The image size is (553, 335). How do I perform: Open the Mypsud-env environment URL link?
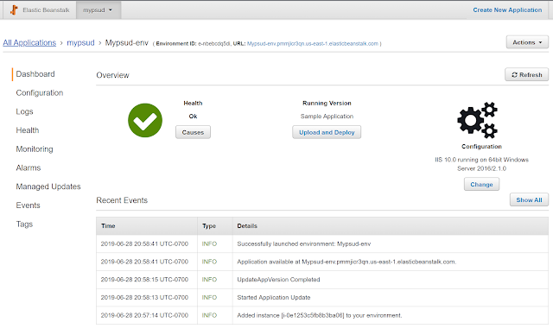(x=313, y=44)
